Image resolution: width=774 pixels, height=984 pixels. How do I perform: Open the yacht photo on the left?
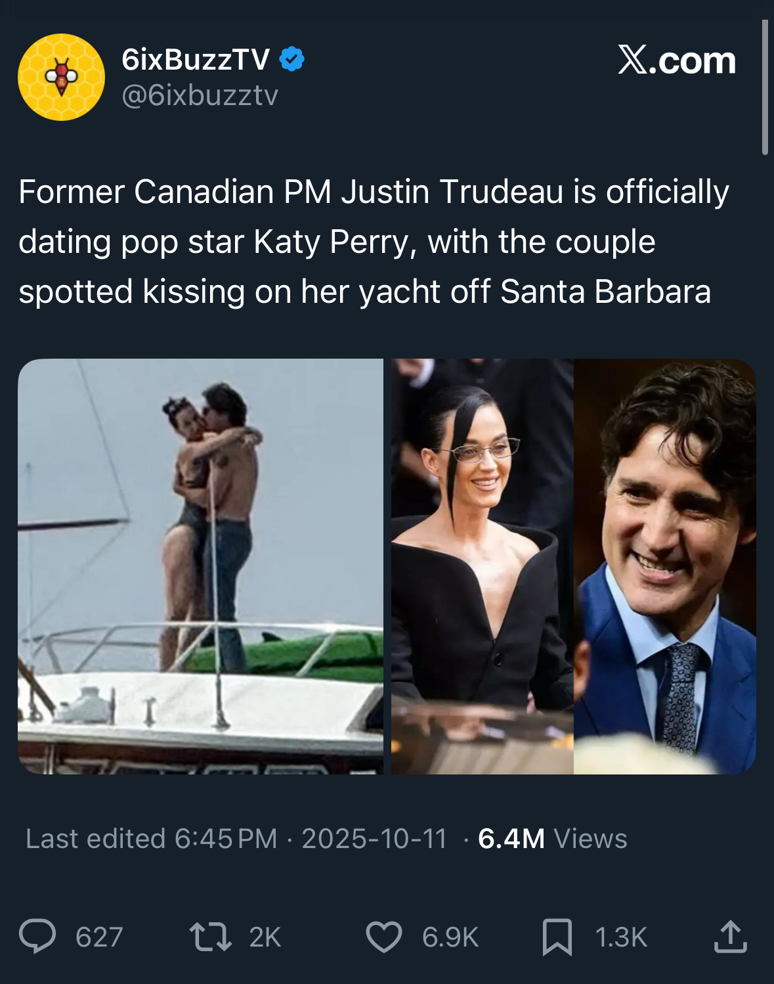click(x=200, y=566)
